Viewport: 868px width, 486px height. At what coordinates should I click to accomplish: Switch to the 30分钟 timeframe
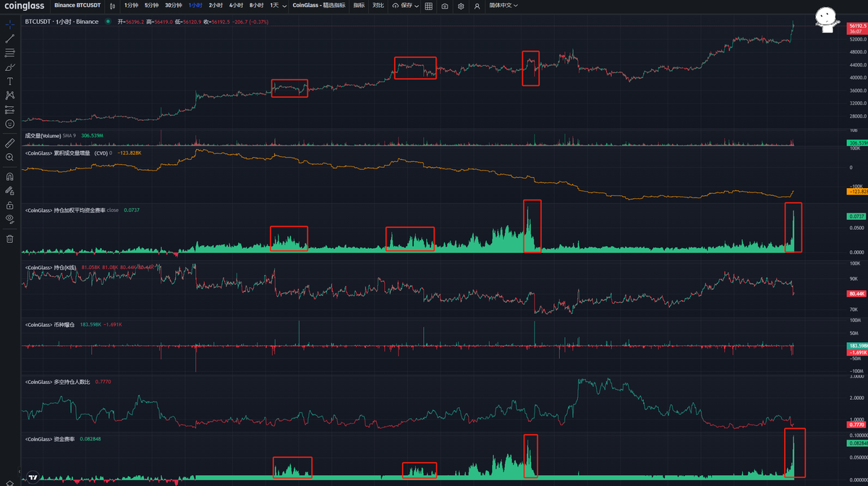pyautogui.click(x=174, y=6)
